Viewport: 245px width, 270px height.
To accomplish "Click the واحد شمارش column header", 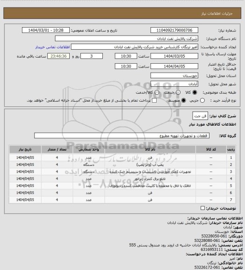I will (x=89, y=150).
